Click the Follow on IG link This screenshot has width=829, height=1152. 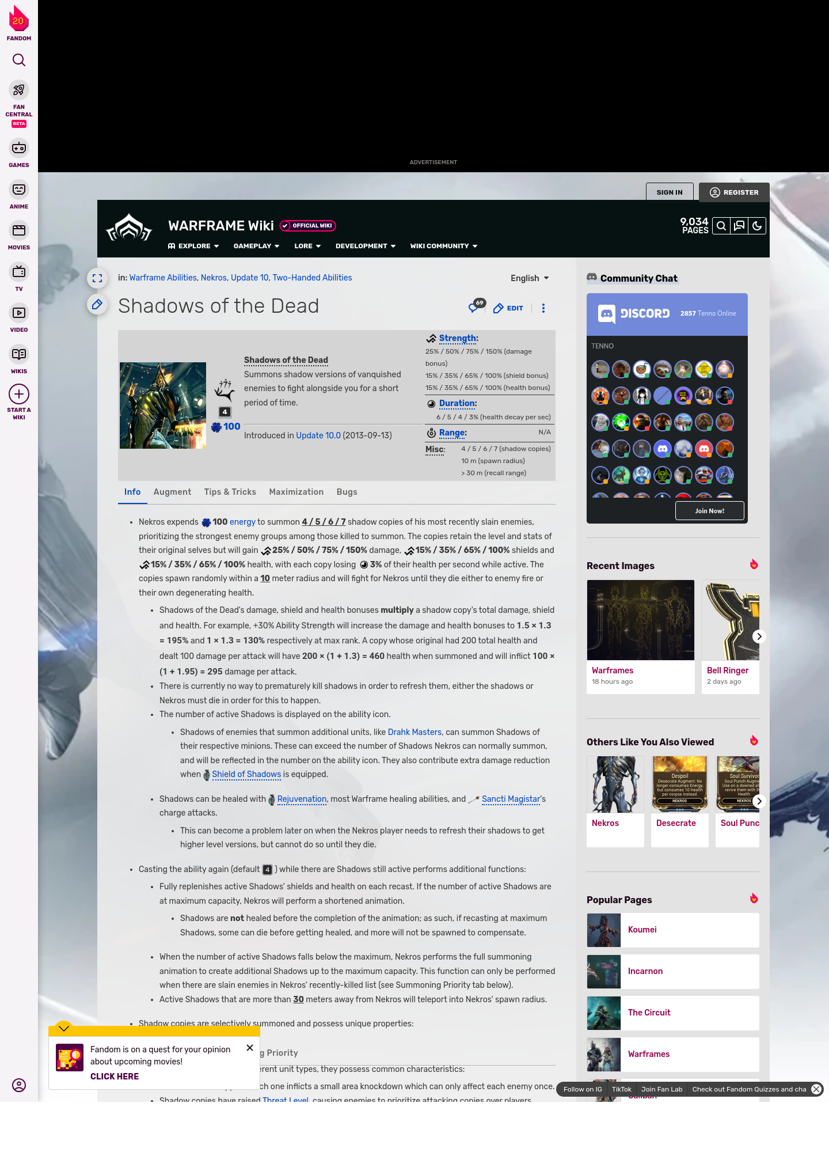[x=583, y=1089]
